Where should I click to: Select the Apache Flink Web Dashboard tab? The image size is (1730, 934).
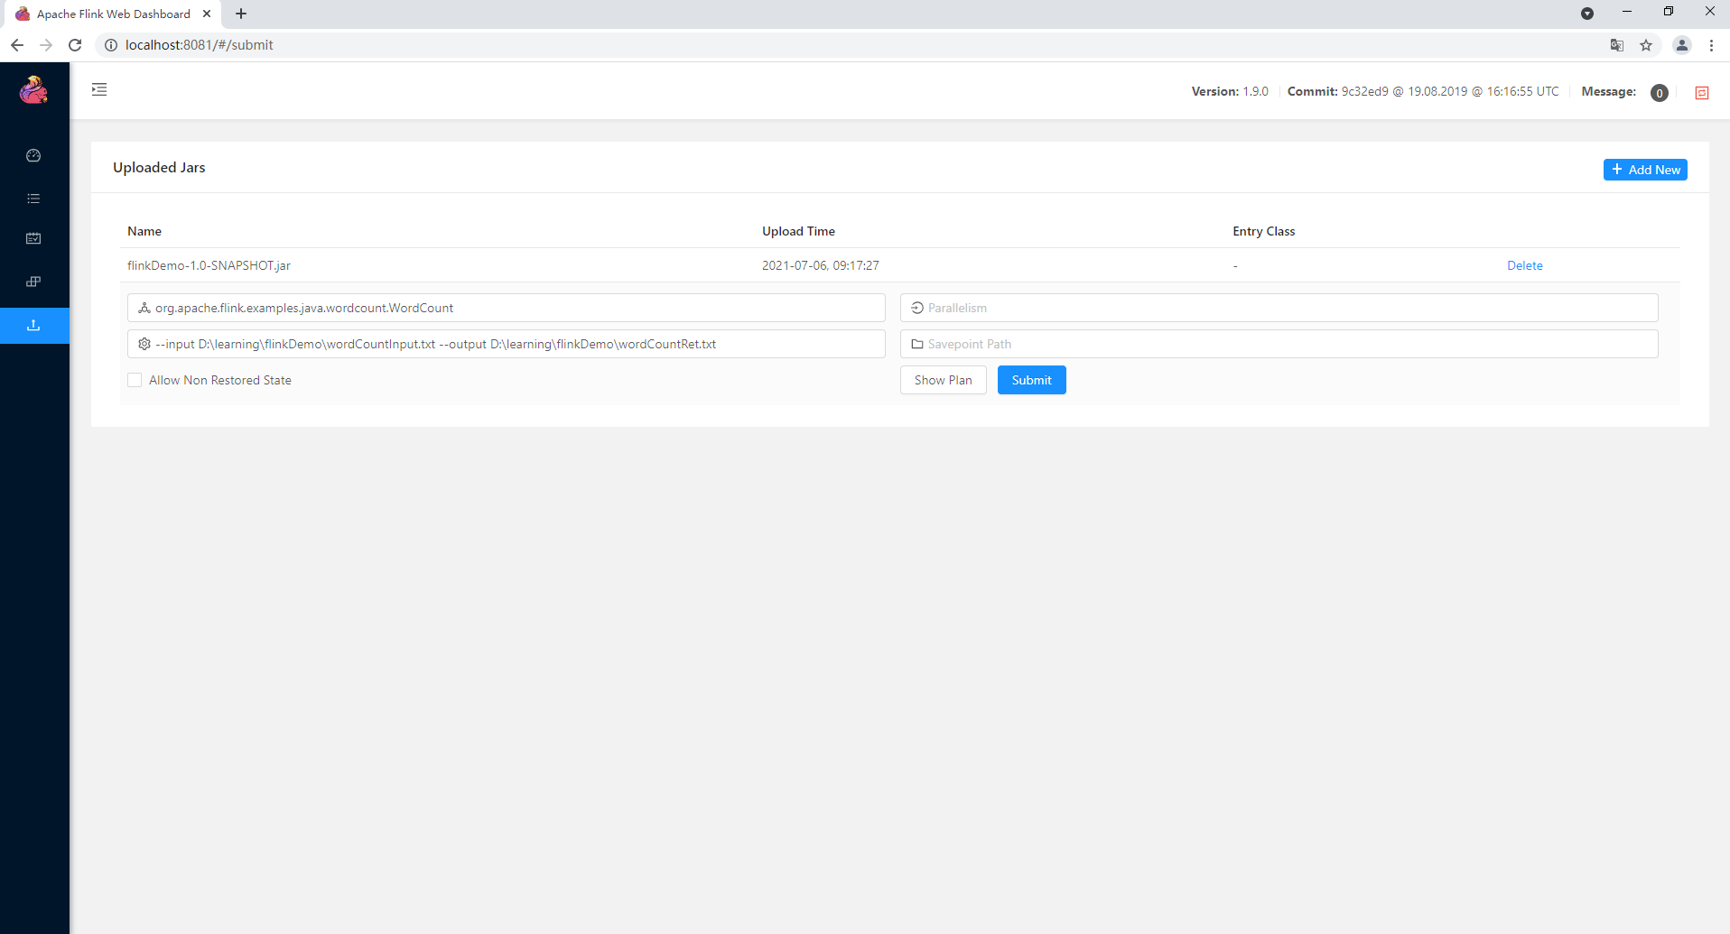click(x=113, y=14)
